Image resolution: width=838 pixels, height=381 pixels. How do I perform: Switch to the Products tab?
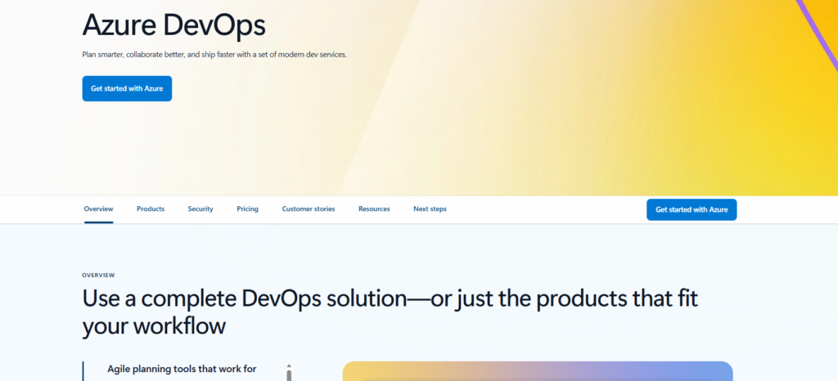151,209
